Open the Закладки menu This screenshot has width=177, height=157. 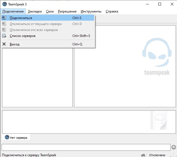35,11
